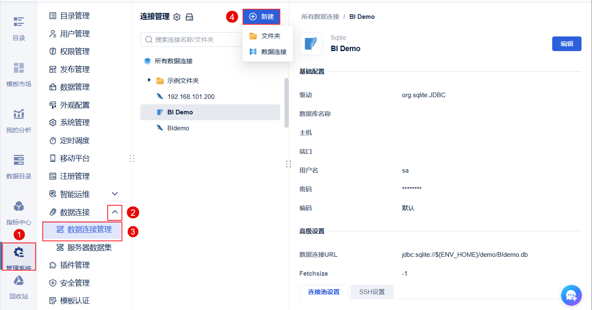This screenshot has width=592, height=310.
Task: Open the chat assistant bubble at bottom right
Action: click(571, 295)
